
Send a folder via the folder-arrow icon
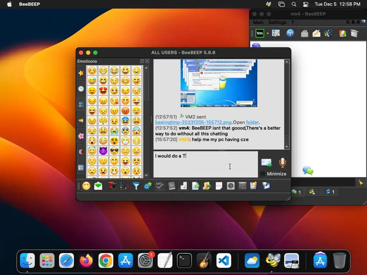[207, 186]
